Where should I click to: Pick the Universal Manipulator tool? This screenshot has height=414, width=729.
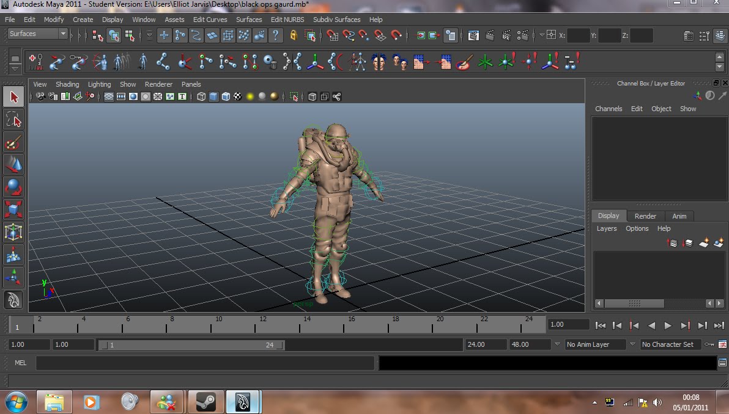tap(13, 231)
